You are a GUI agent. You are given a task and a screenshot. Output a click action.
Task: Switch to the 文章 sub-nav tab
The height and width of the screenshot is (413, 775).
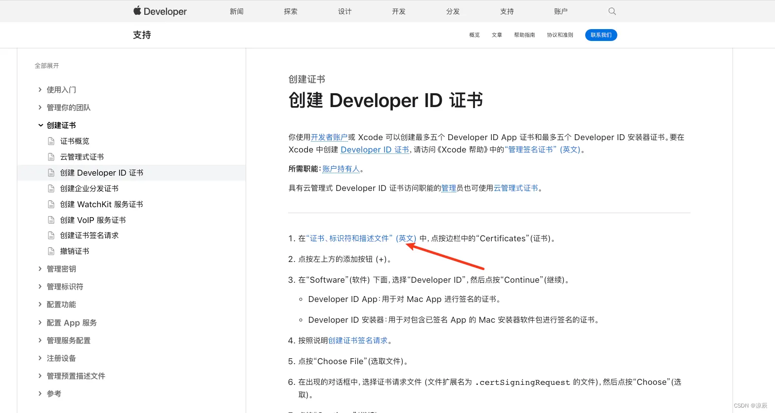coord(497,35)
